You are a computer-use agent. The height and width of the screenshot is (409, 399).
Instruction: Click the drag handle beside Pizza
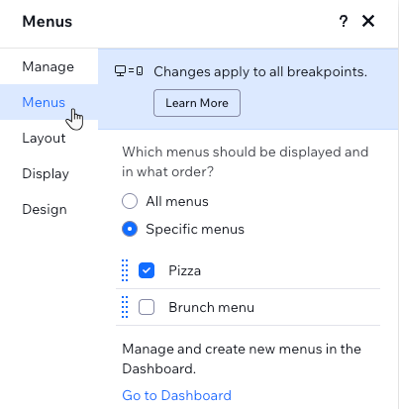(x=125, y=270)
